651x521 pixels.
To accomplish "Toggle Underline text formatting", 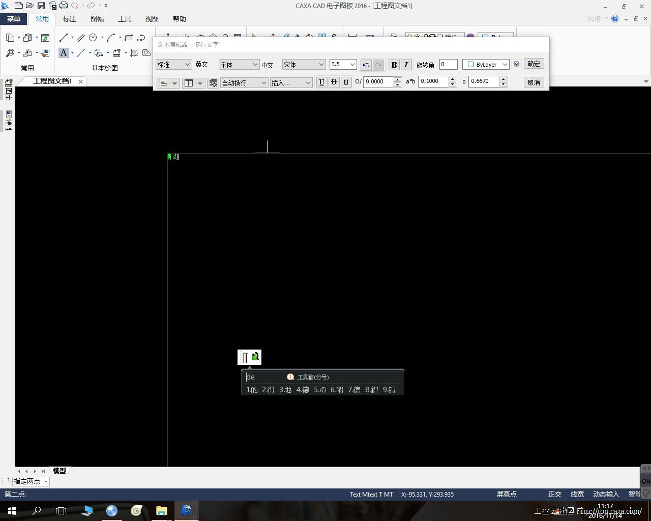I will [321, 82].
